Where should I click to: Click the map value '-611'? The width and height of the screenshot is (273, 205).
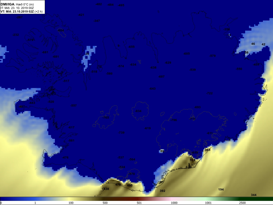coord(210,133)
